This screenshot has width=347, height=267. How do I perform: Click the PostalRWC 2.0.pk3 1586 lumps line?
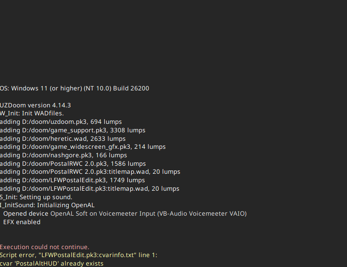coord(73,163)
